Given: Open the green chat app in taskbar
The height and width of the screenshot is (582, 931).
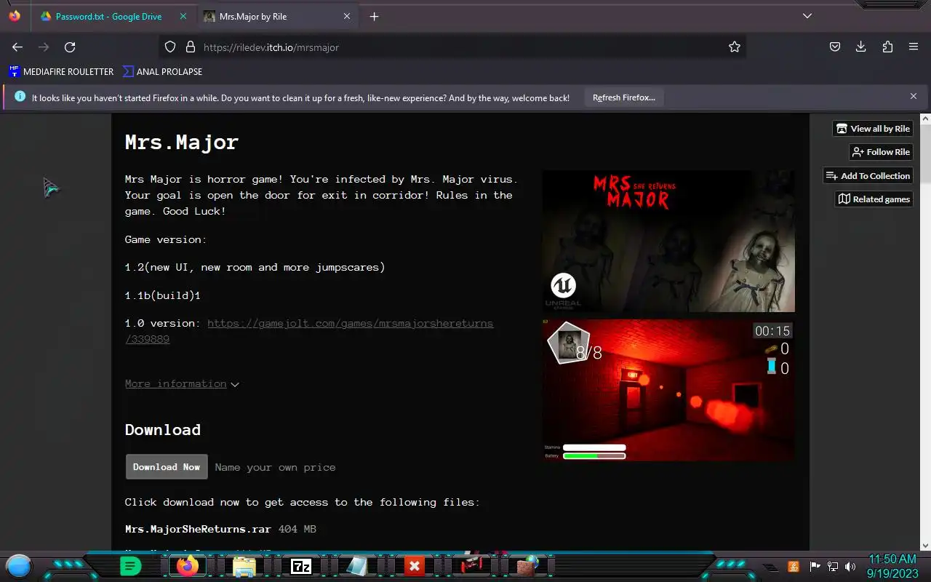Looking at the screenshot, I should pyautogui.click(x=130, y=566).
